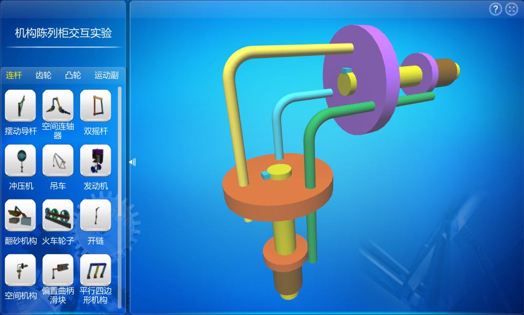Select the 开链 open chain icon
This screenshot has width=524, height=315.
pos(96,215)
